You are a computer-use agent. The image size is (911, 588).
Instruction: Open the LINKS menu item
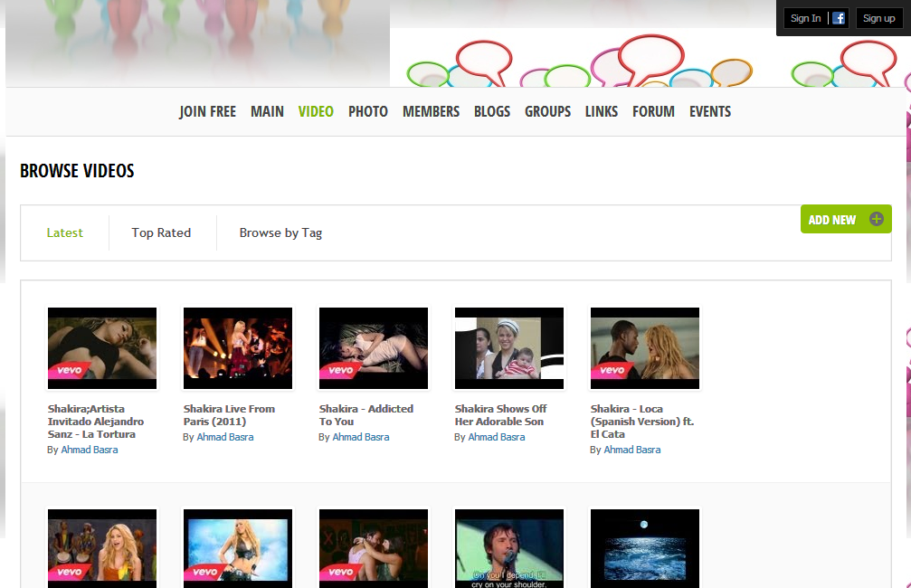pos(602,111)
